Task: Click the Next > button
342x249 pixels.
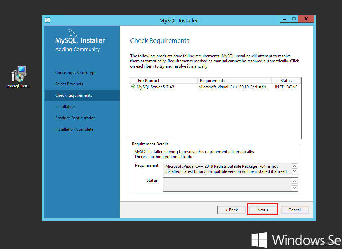Action: [x=263, y=210]
